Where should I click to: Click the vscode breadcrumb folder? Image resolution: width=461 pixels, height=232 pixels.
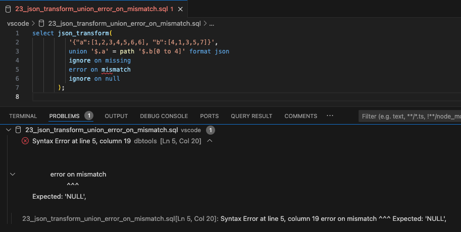18,23
